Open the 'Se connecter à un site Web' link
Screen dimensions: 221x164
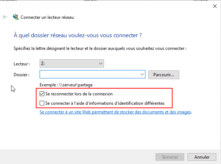click(x=115, y=112)
